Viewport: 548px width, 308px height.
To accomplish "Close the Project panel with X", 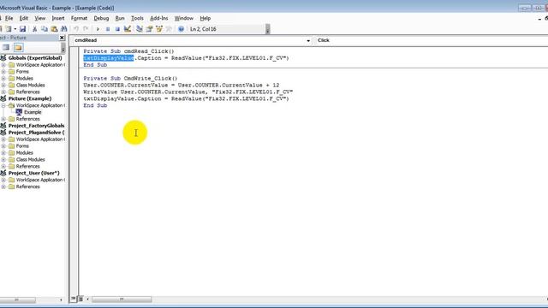I will 62,38.
